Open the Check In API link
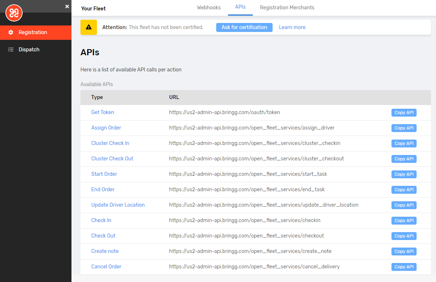The image size is (436, 282). (x=101, y=220)
